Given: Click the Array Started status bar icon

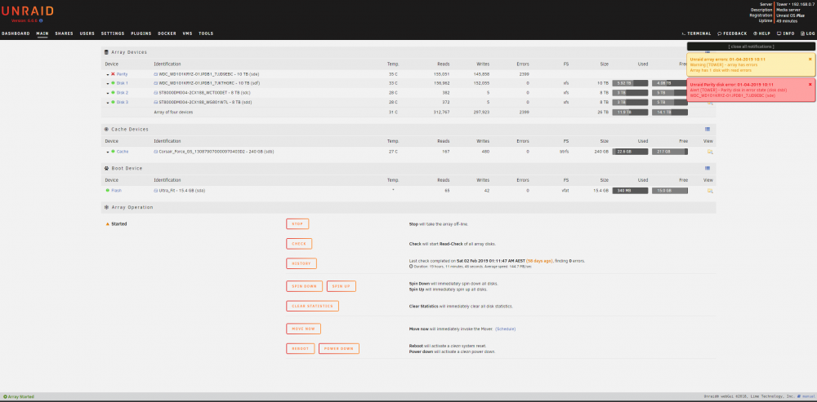Looking at the screenshot, I should tap(5, 397).
